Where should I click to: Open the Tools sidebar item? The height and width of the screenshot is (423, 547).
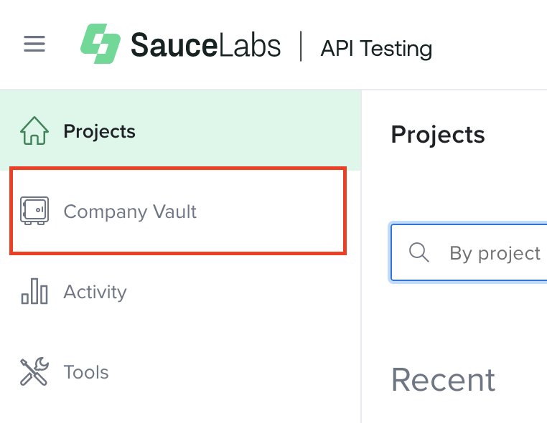[86, 372]
